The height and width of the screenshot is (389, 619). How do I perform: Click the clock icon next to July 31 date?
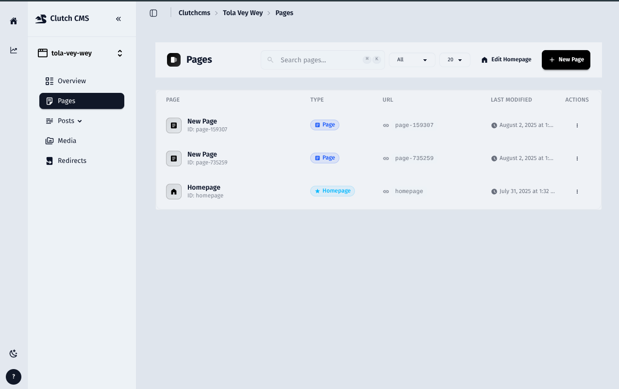tap(494, 191)
